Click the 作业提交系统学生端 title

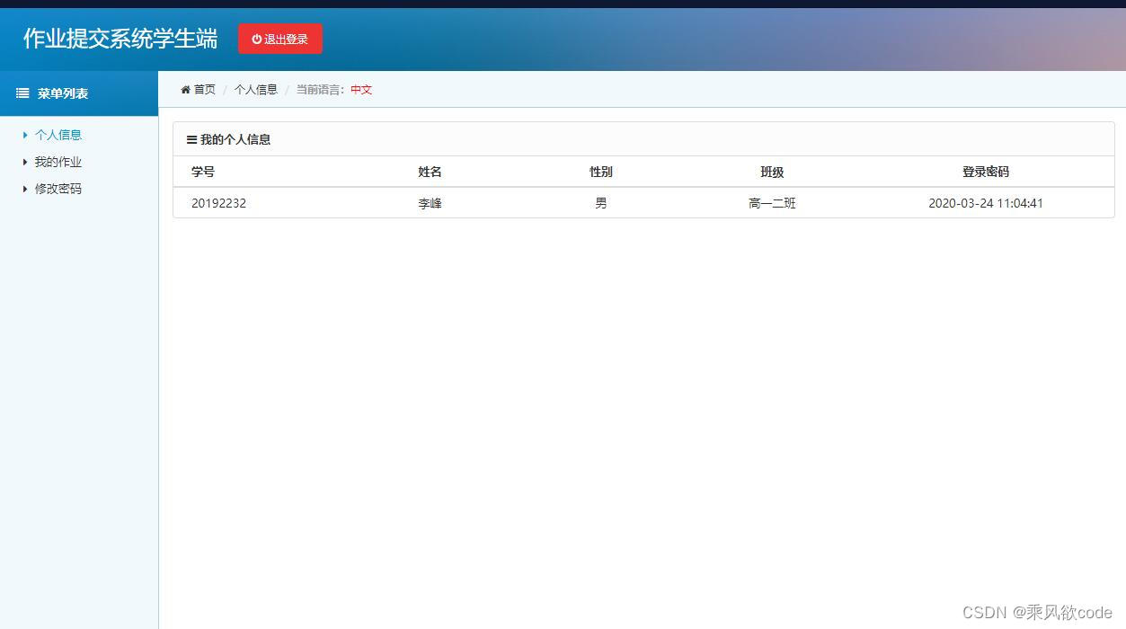120,38
